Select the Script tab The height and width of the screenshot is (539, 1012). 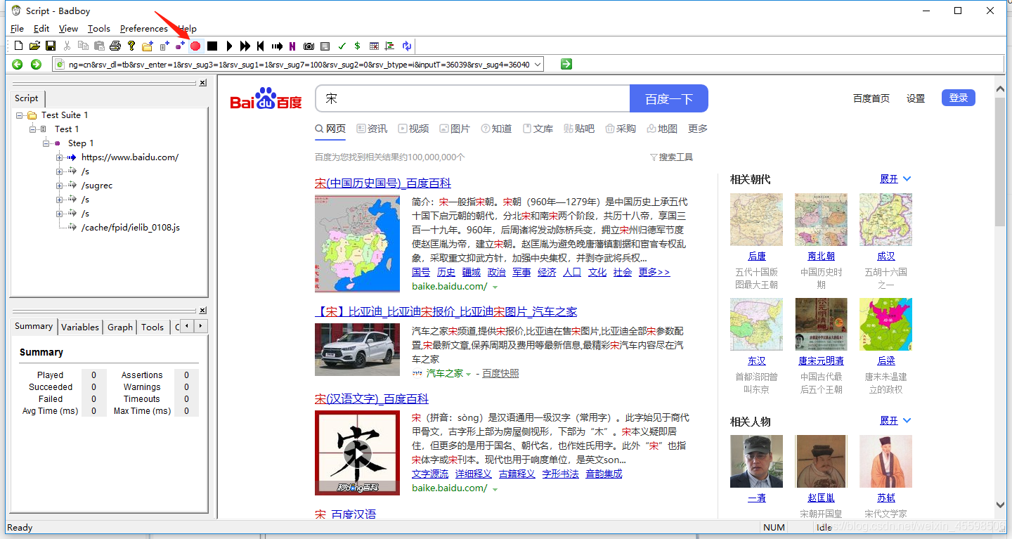pyautogui.click(x=27, y=98)
